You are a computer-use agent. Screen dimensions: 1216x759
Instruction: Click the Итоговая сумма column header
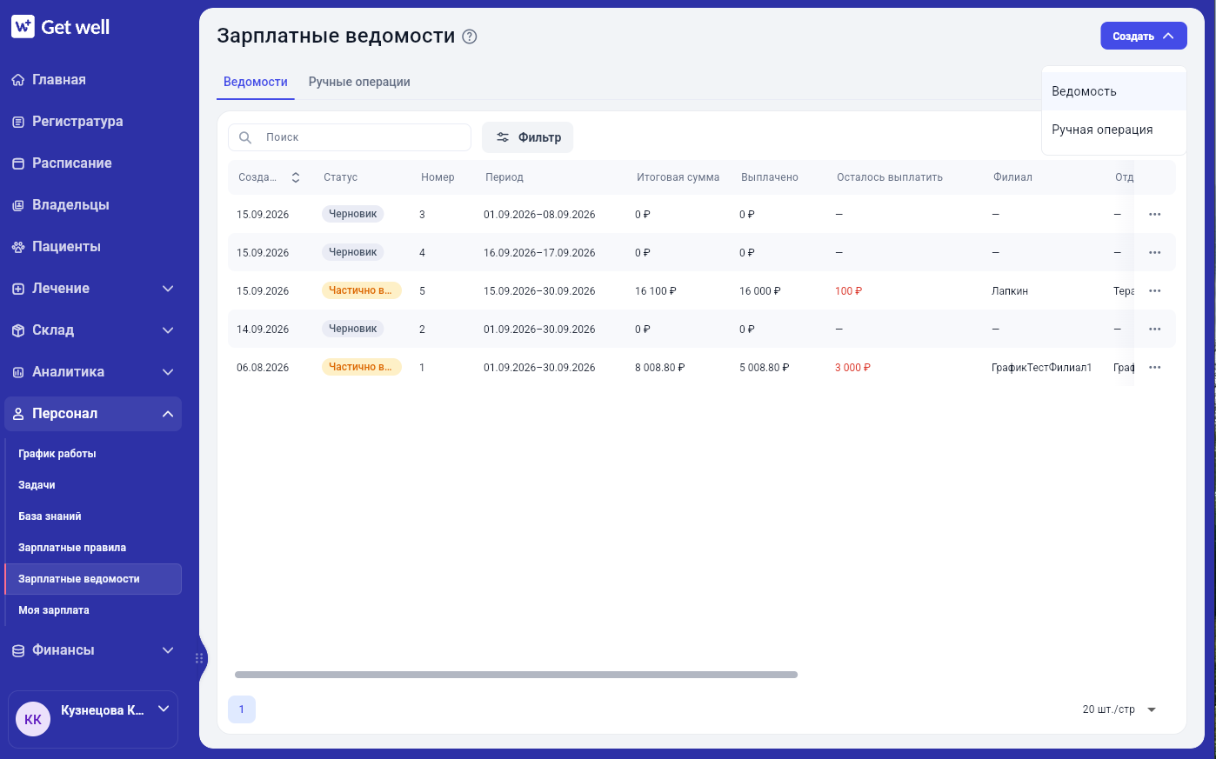[678, 177]
